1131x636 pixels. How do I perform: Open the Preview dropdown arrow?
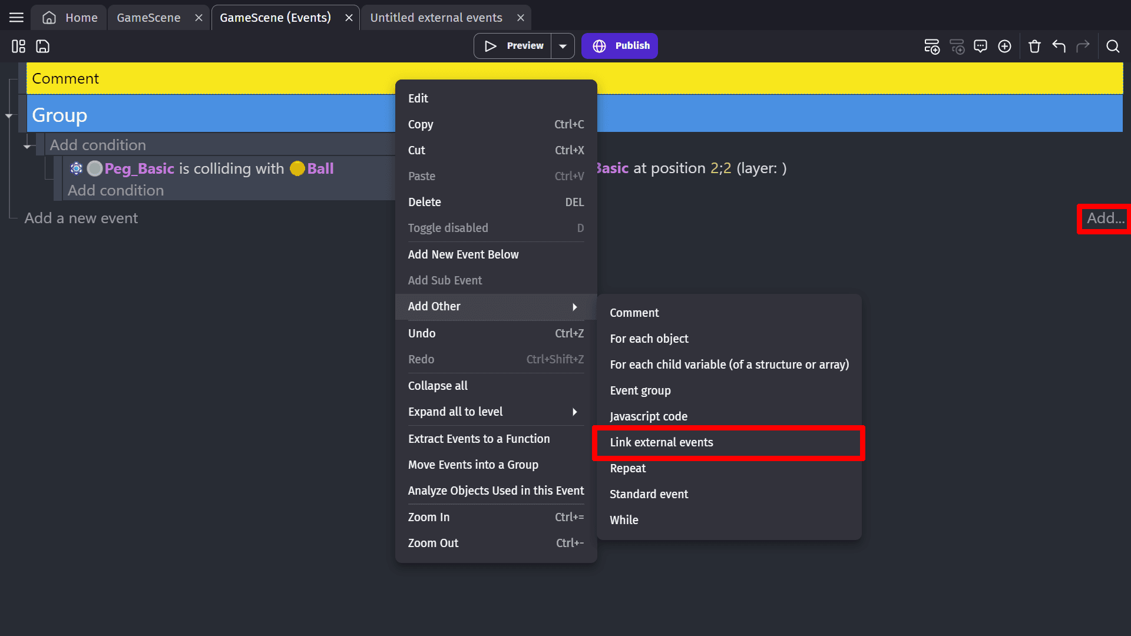click(x=563, y=46)
